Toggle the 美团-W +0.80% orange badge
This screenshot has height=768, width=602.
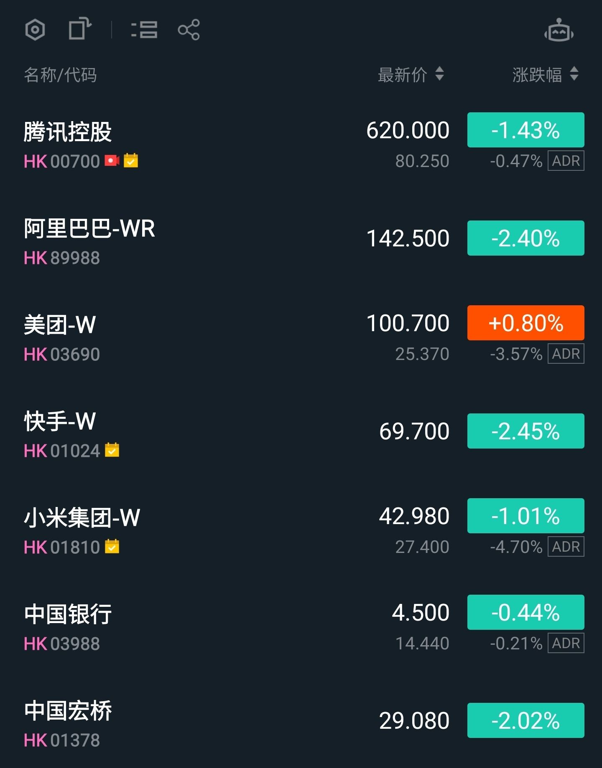(x=525, y=323)
